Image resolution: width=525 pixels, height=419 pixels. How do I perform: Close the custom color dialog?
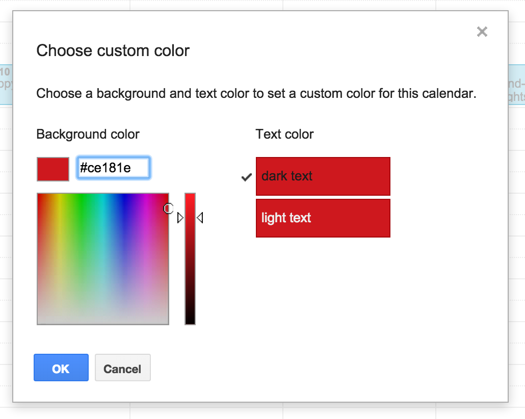[482, 32]
